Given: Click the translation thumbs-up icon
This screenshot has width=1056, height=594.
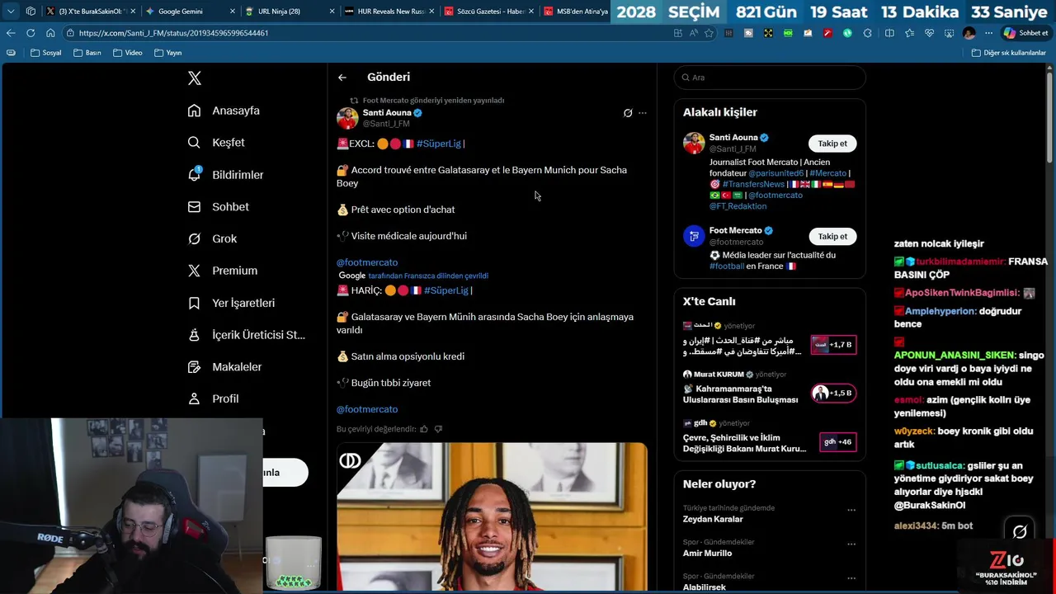Looking at the screenshot, I should [424, 429].
